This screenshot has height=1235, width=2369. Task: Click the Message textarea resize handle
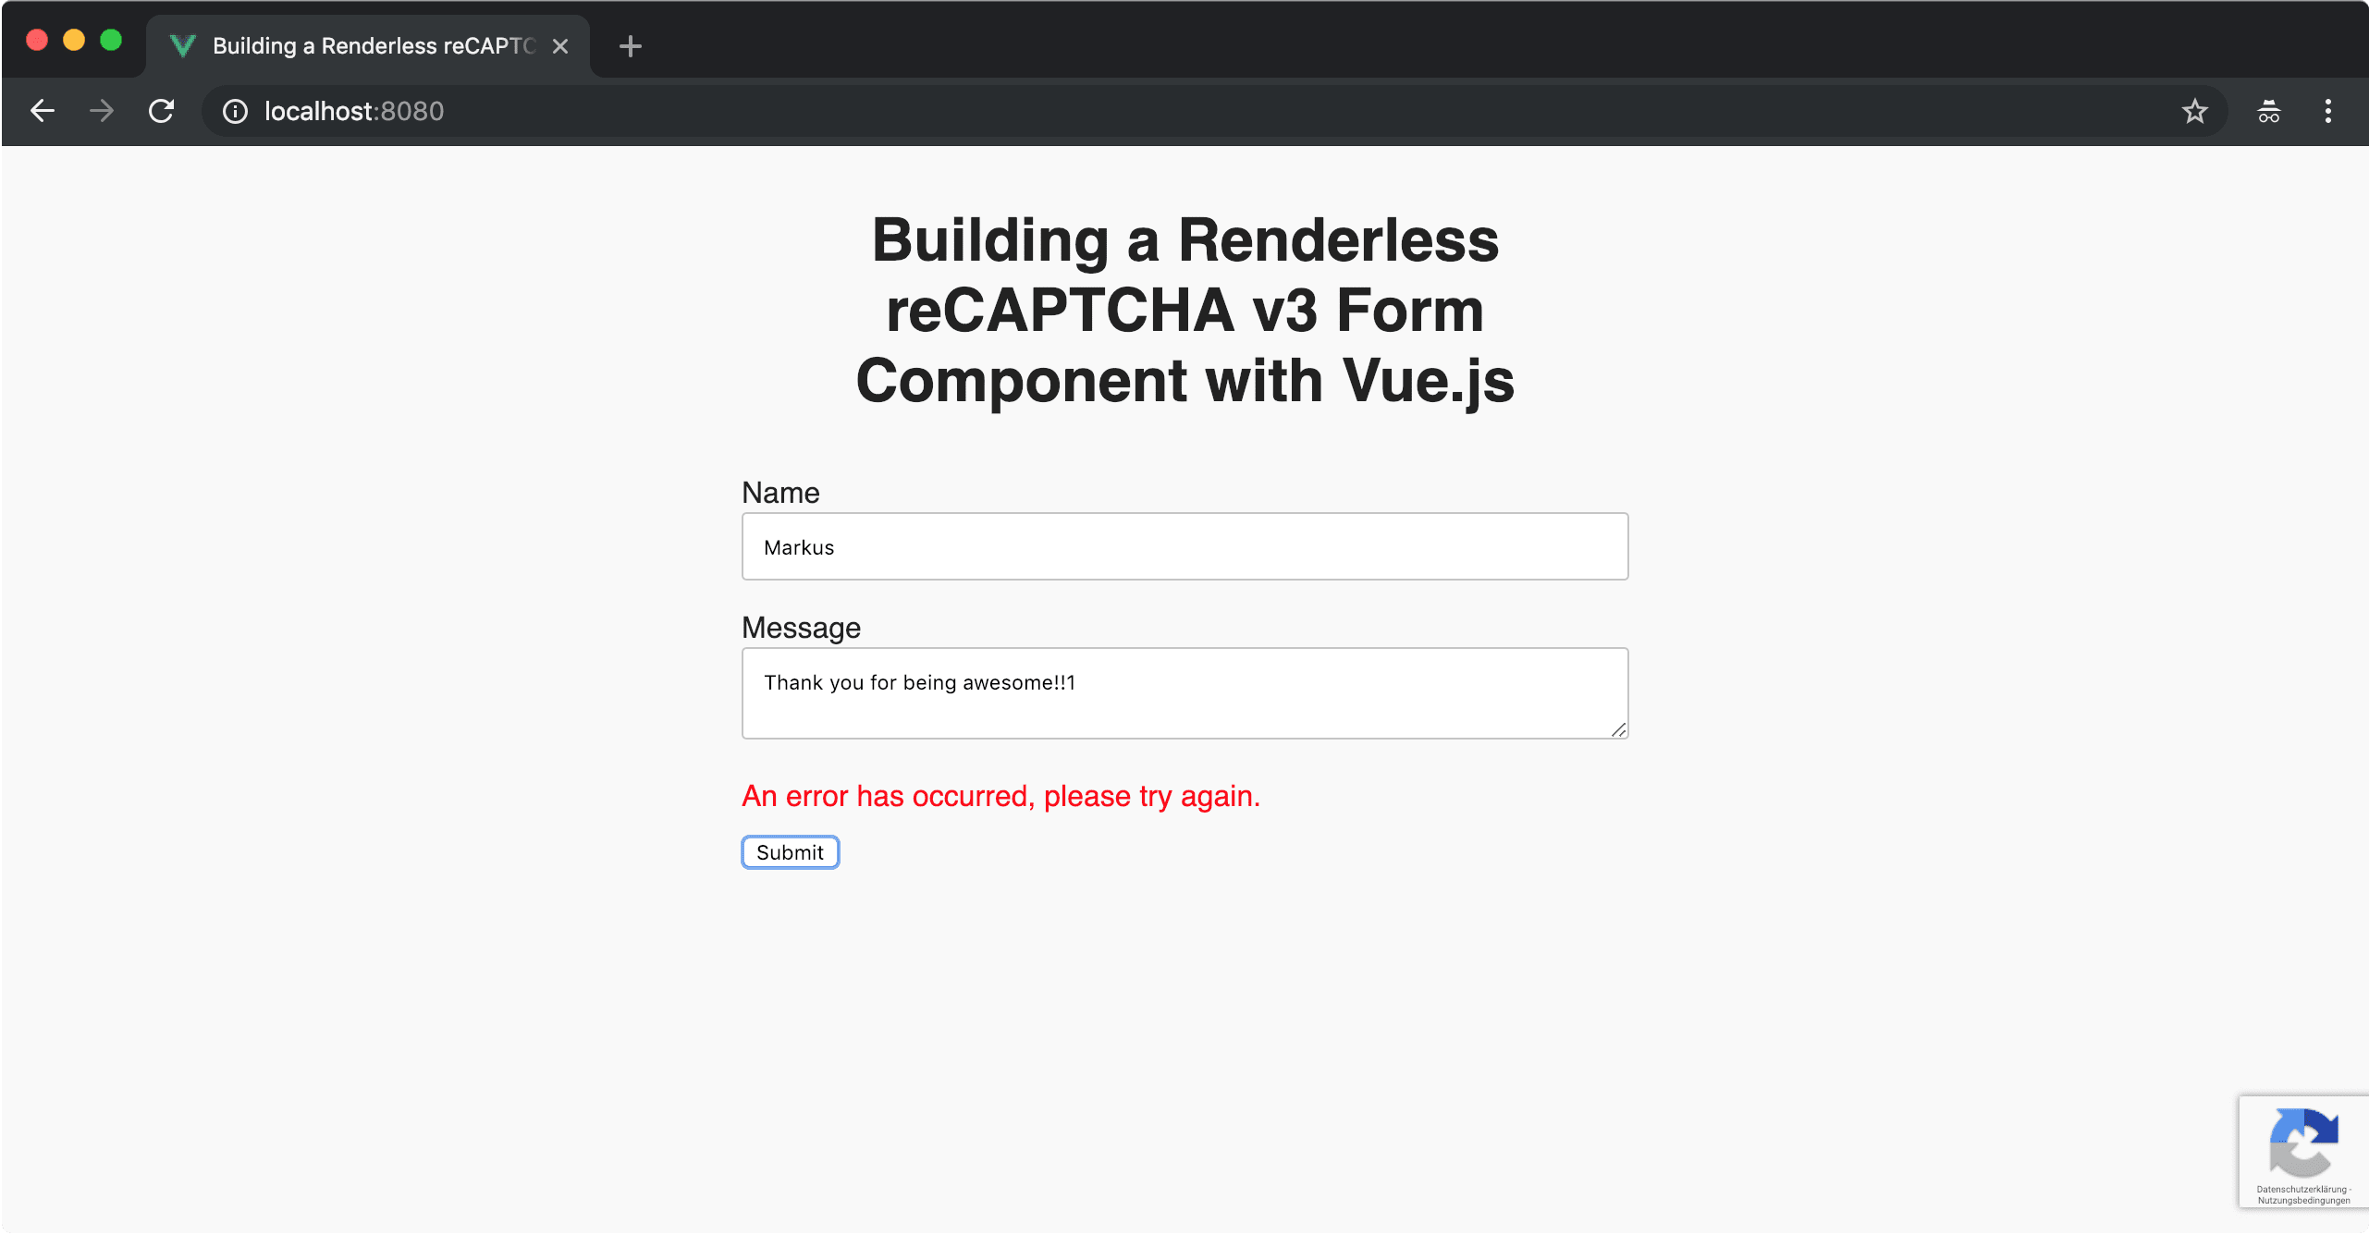click(1618, 730)
